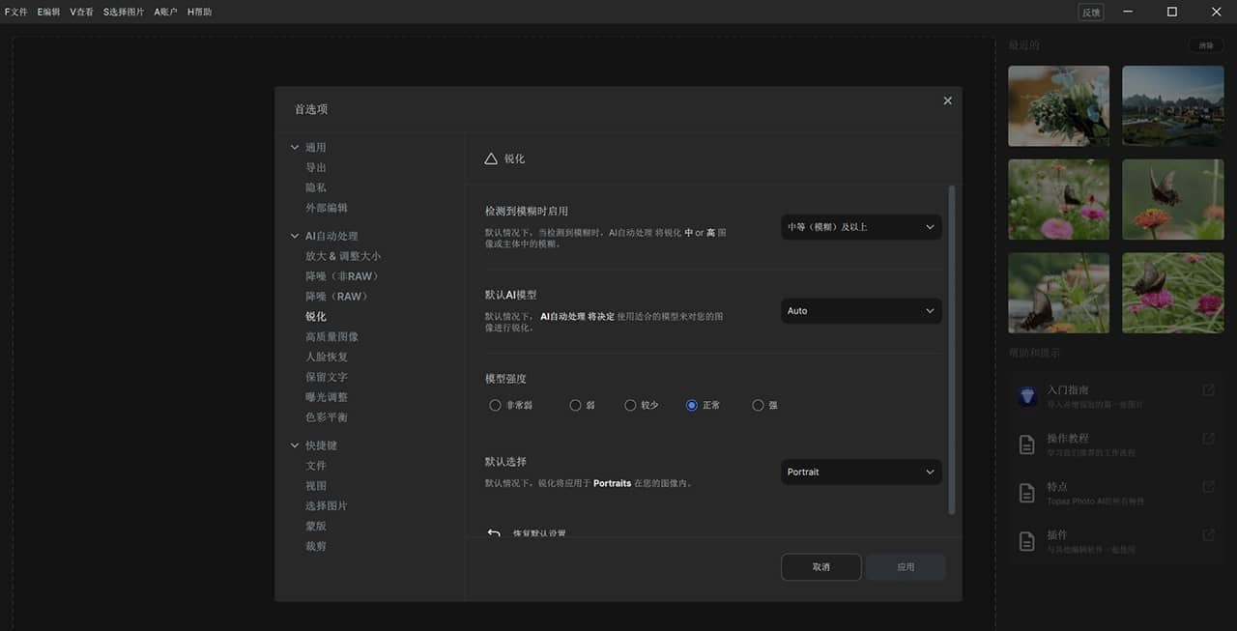This screenshot has height=631, width=1237.
Task: Collapse the 快捷键 section
Action: click(x=295, y=445)
